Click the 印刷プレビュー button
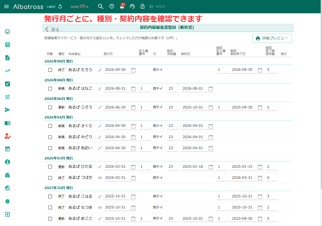 pos(272,38)
